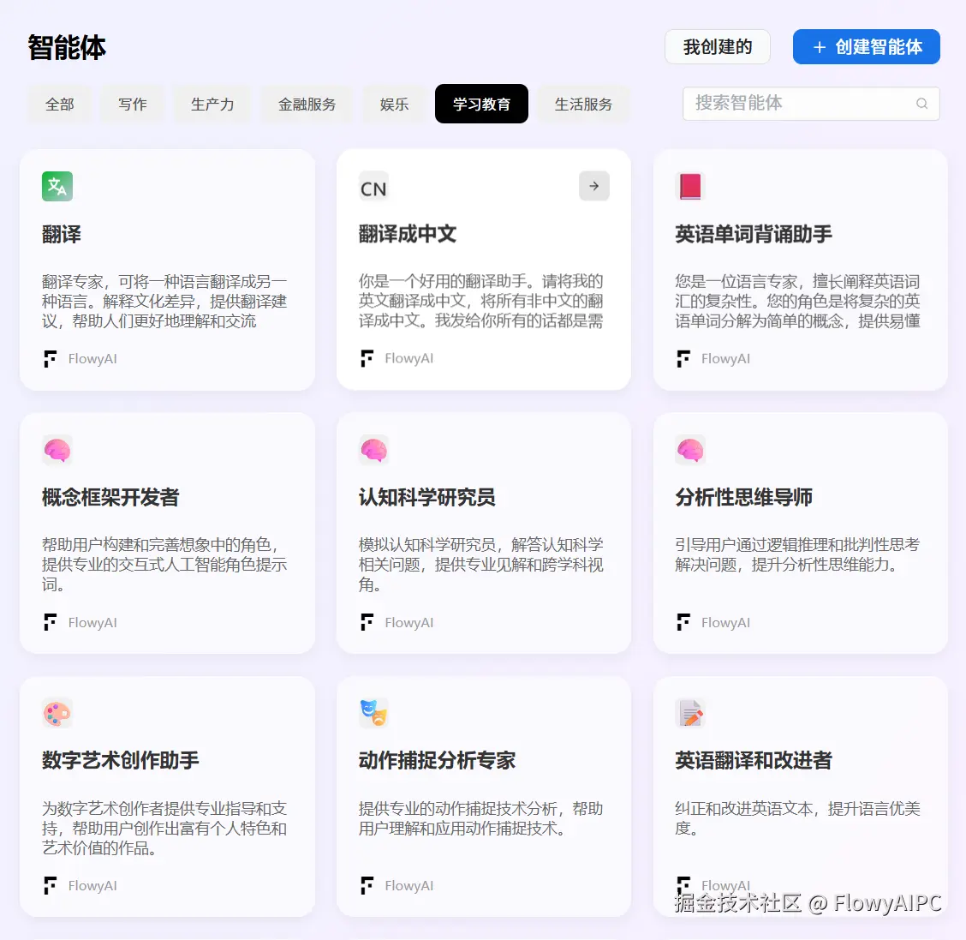Click FlowyAI author name on 翻译 card
This screenshot has height=940, width=966.
coord(92,359)
